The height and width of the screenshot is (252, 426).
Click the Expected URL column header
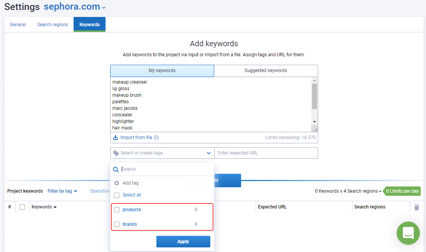click(x=272, y=207)
